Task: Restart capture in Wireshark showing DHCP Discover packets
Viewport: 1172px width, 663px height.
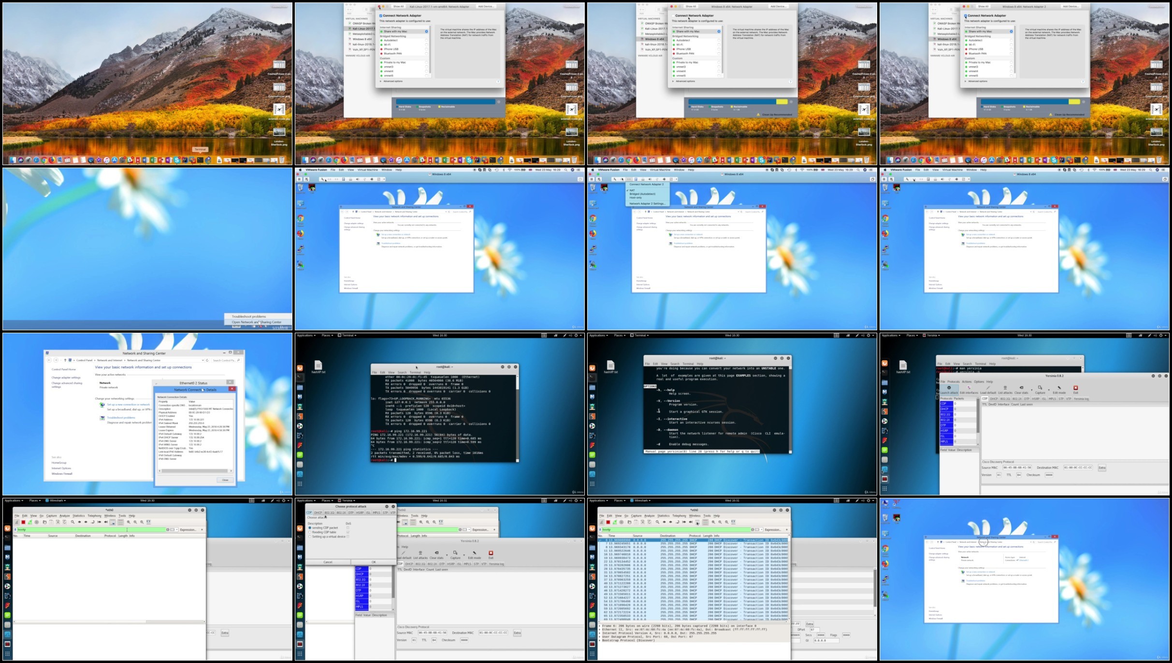Action: 615,522
